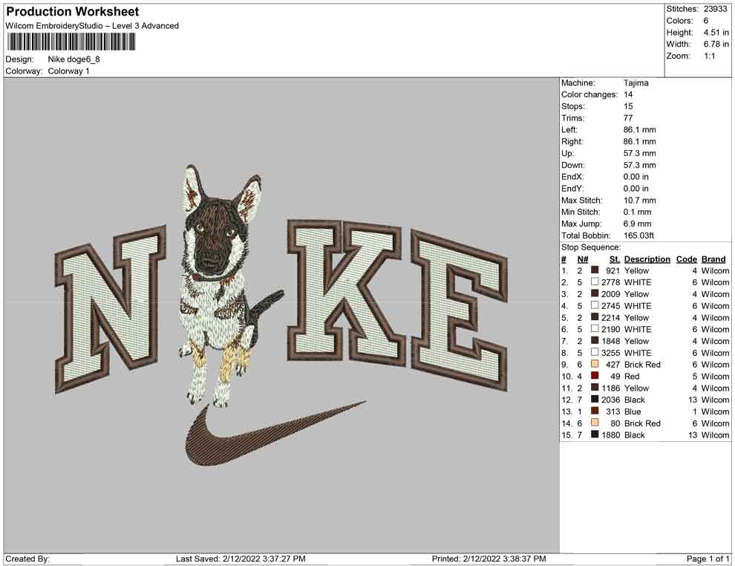Click the Zoom value '1:1'
The height and width of the screenshot is (566, 735).
pyautogui.click(x=709, y=56)
